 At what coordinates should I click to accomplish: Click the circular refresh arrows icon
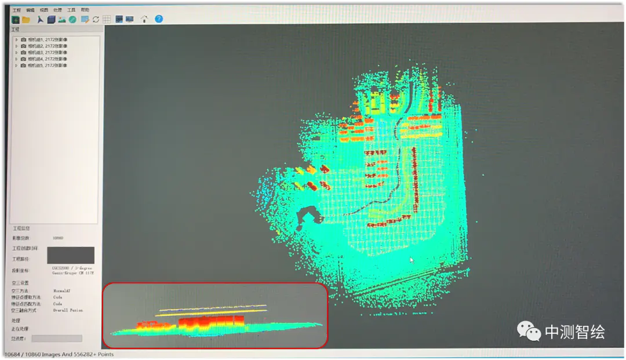click(96, 19)
